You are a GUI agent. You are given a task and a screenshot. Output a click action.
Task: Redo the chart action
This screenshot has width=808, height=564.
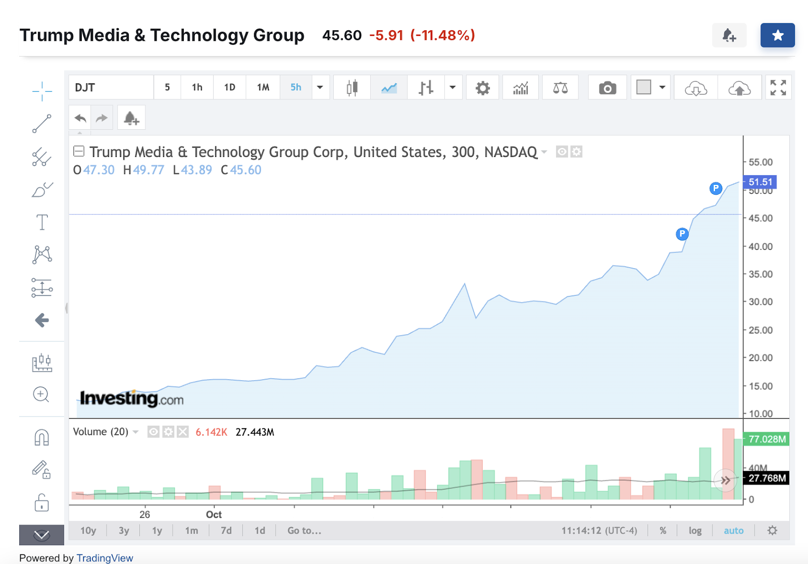click(102, 118)
